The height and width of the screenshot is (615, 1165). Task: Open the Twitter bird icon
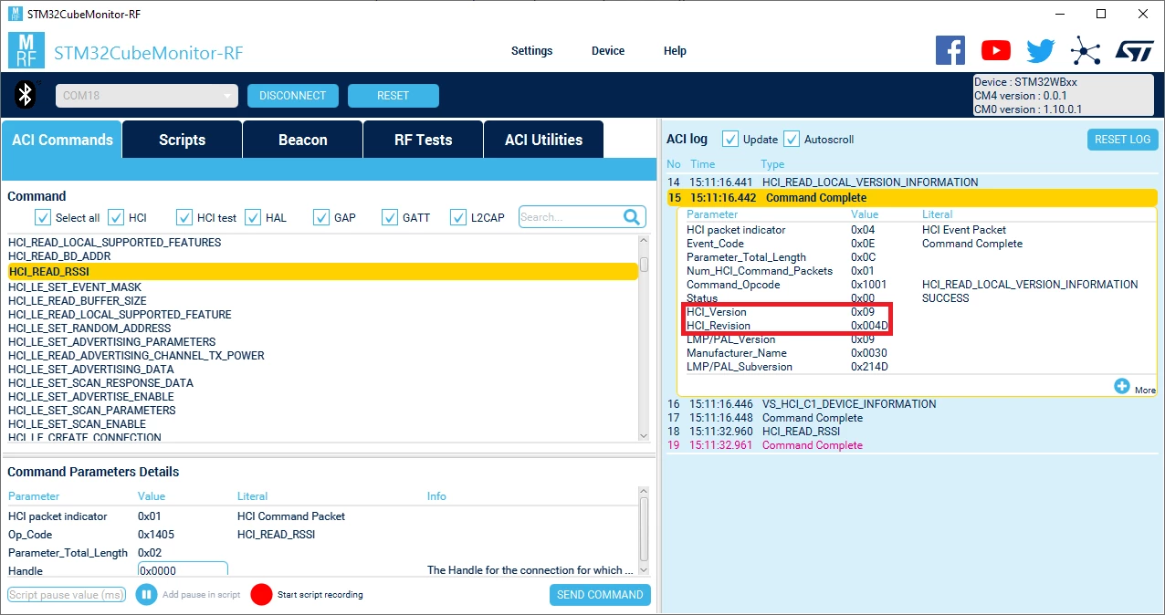1040,50
